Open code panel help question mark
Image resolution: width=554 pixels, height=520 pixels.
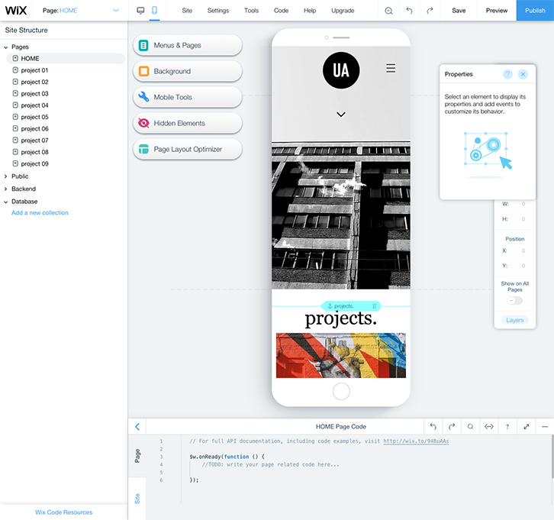(507, 426)
